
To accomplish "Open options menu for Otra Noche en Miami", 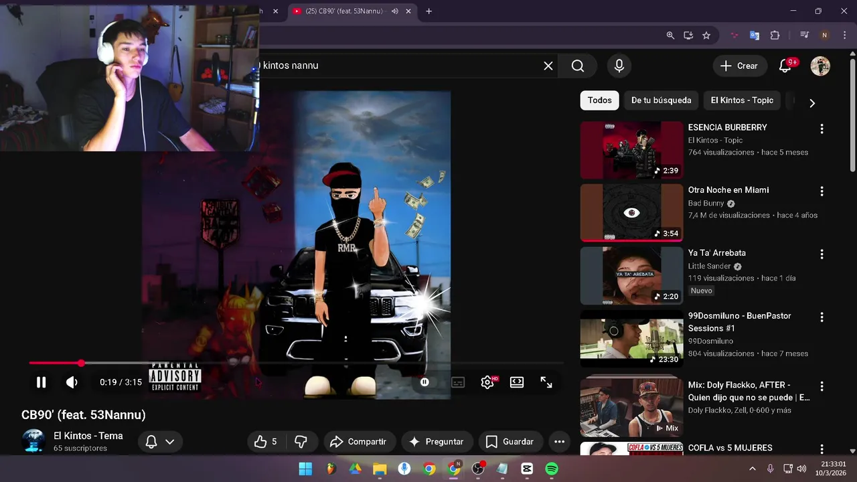I will (x=822, y=191).
